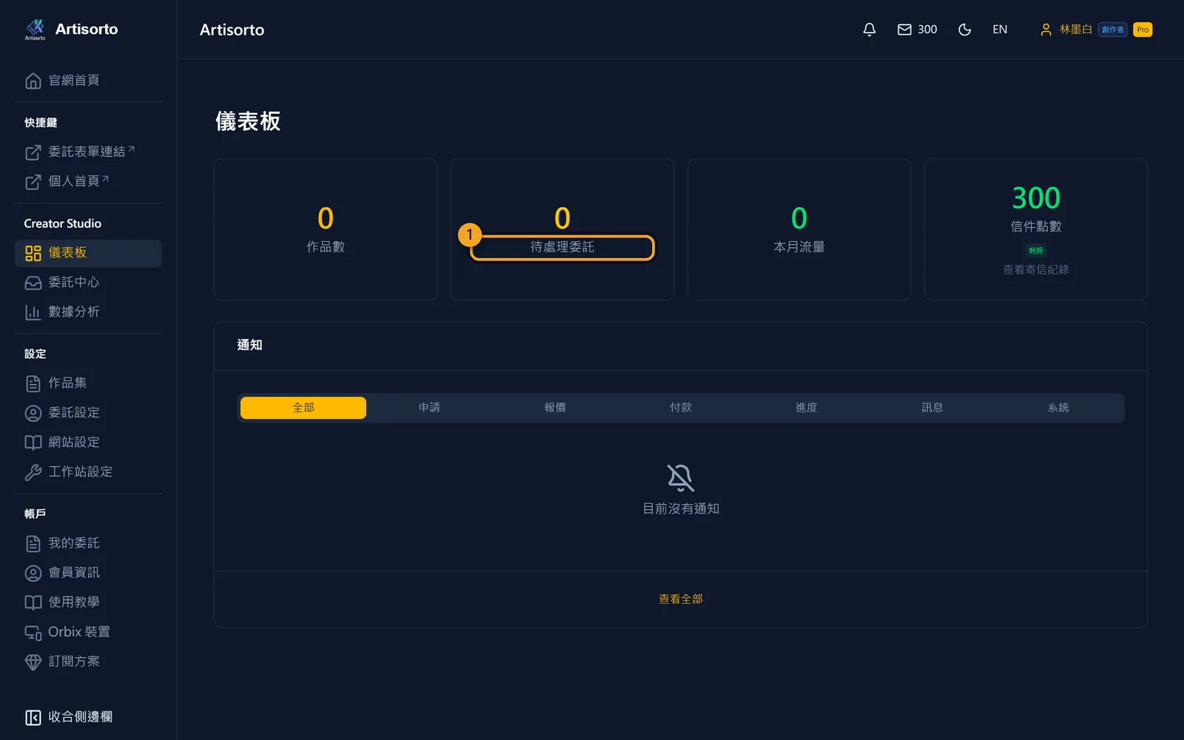This screenshot has width=1184, height=740.
Task: Select the 訊息 notification tab
Action: pyautogui.click(x=932, y=408)
